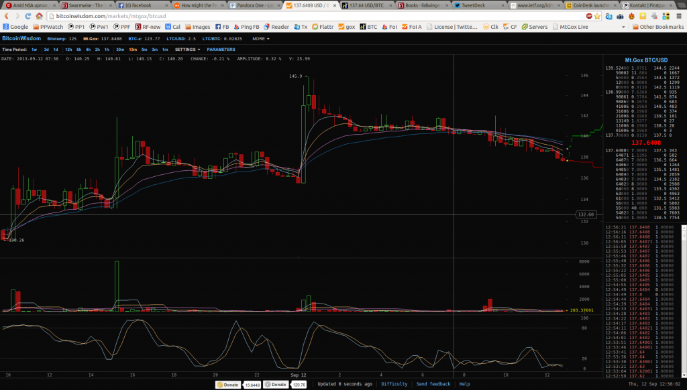Viewport: 687px width, 390px height.
Task: Select the 12h time period
Action: [68, 50]
